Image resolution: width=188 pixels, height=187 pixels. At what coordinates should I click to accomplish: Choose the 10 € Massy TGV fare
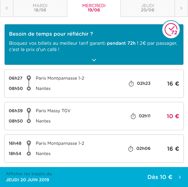pyautogui.click(x=173, y=116)
